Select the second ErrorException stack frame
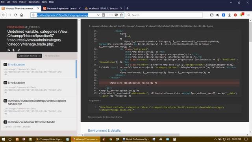The width and height of the screenshot is (252, 142). coord(39,88)
